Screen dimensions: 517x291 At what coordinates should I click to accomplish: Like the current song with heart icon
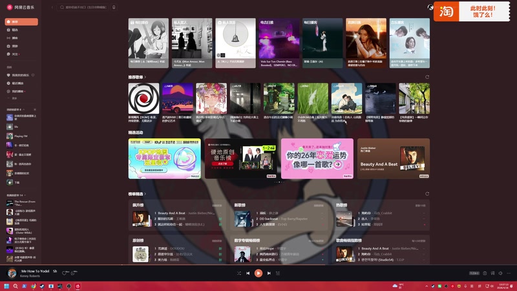(65, 273)
